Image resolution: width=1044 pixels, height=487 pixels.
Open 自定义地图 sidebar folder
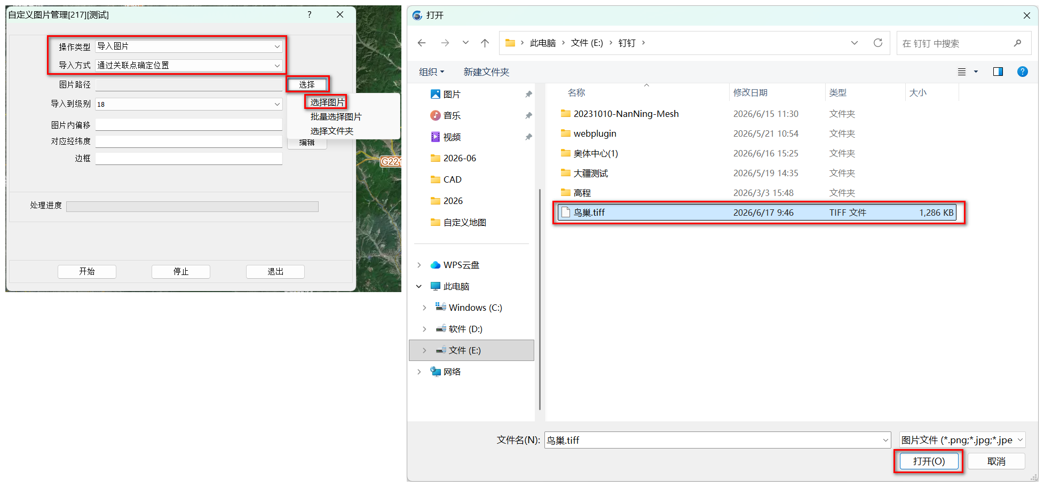[464, 222]
